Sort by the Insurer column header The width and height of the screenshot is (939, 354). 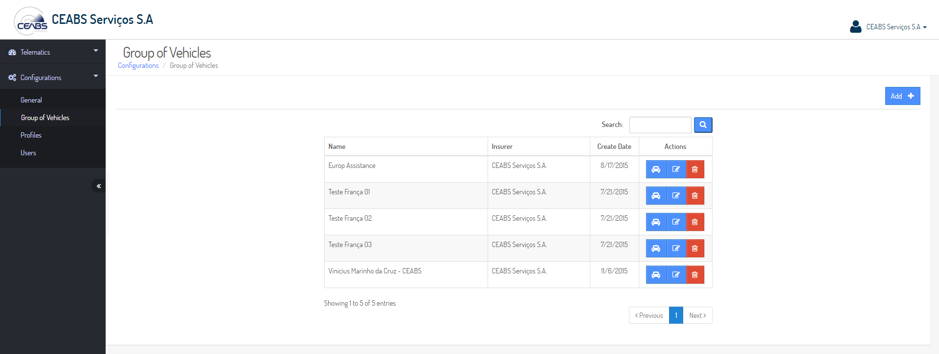coord(539,146)
